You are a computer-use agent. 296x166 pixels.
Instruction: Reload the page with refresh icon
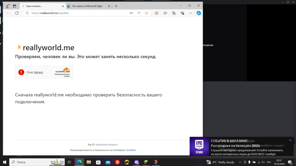tap(17, 13)
